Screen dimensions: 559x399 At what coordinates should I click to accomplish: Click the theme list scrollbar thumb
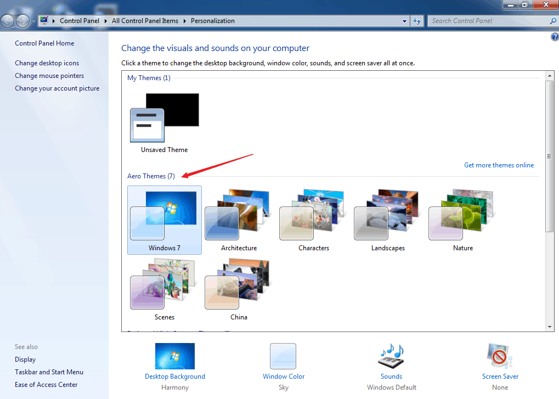549,156
